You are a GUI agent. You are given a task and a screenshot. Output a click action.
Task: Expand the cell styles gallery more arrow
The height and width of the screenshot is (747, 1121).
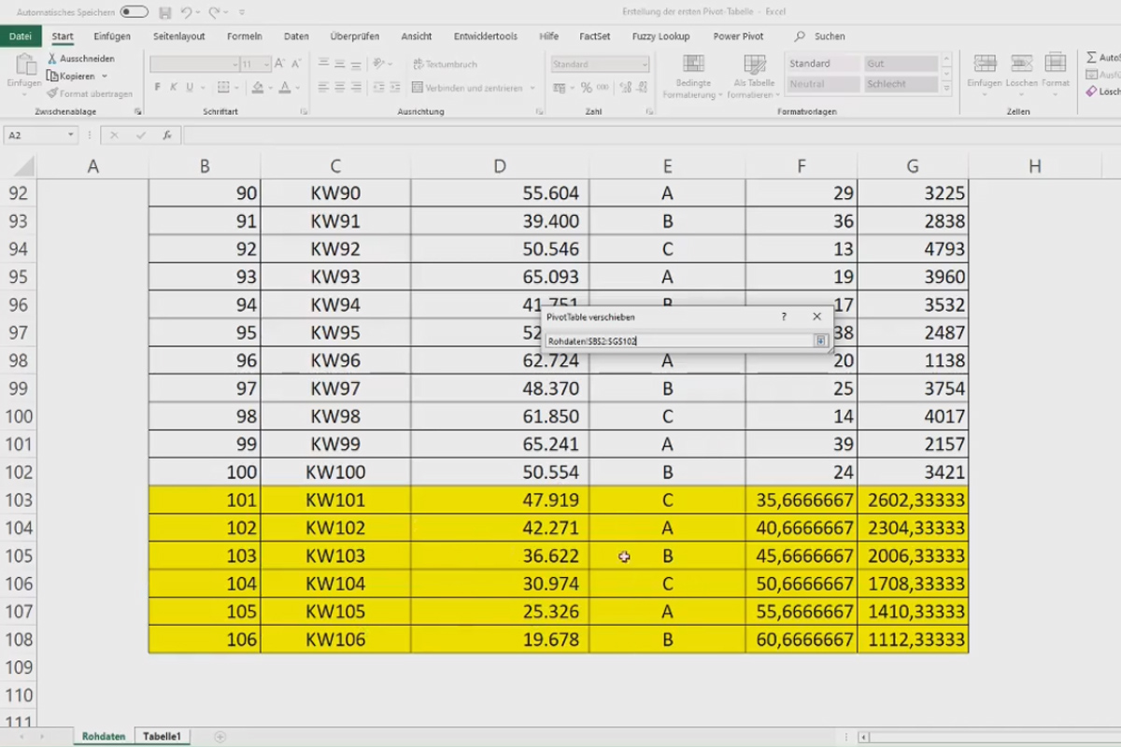946,88
